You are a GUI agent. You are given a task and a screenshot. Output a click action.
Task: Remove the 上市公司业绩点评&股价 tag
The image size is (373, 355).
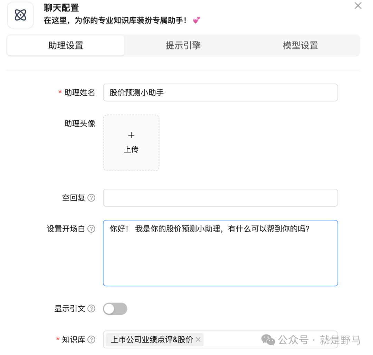coord(198,340)
